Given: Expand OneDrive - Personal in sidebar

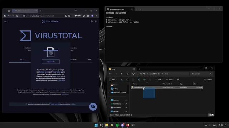Looking at the screenshot, I should coord(109,92).
